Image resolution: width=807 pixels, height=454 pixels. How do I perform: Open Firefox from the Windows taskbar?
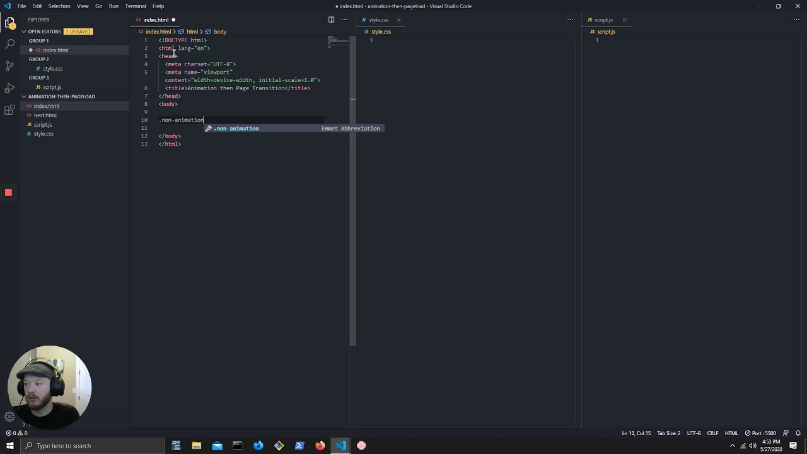(320, 446)
